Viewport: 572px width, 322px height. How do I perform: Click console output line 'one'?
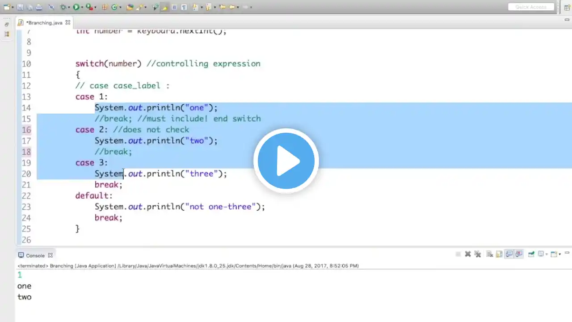click(x=25, y=286)
